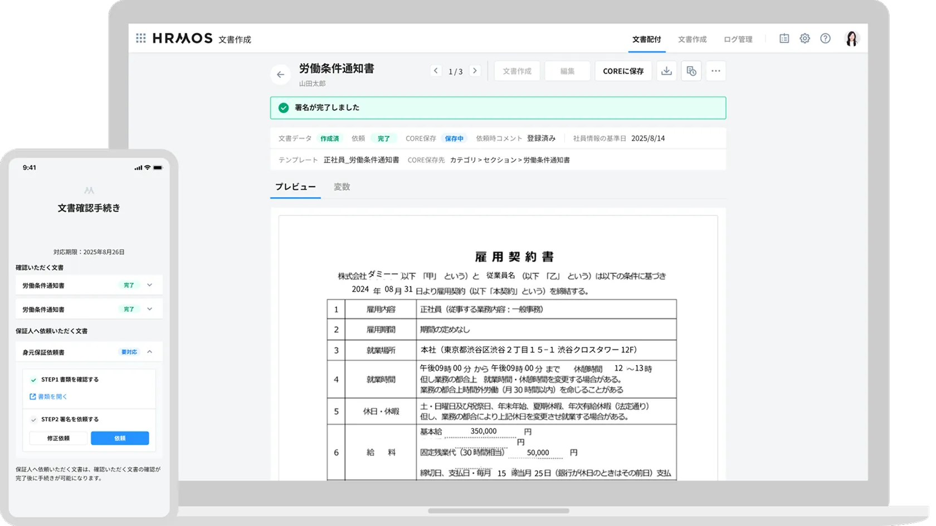
Task: Click the help question mark icon
Action: tap(826, 38)
